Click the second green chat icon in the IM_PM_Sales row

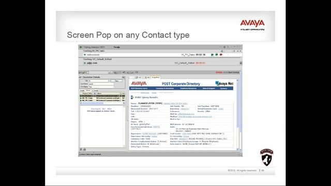[216, 55]
